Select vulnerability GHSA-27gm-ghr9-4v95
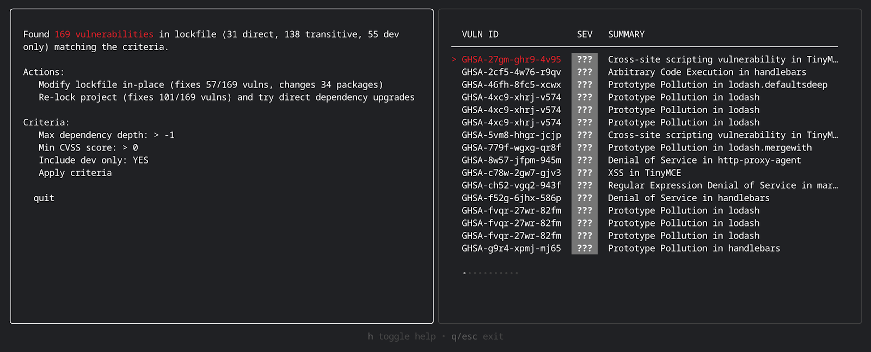This screenshot has width=871, height=352. click(x=511, y=60)
